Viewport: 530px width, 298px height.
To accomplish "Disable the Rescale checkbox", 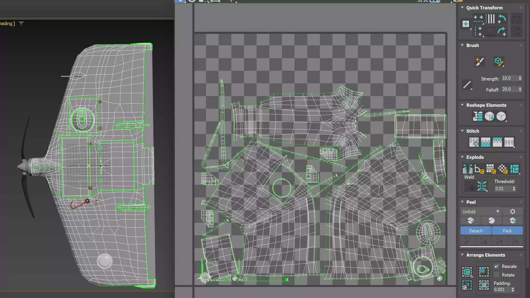I will pos(497,266).
